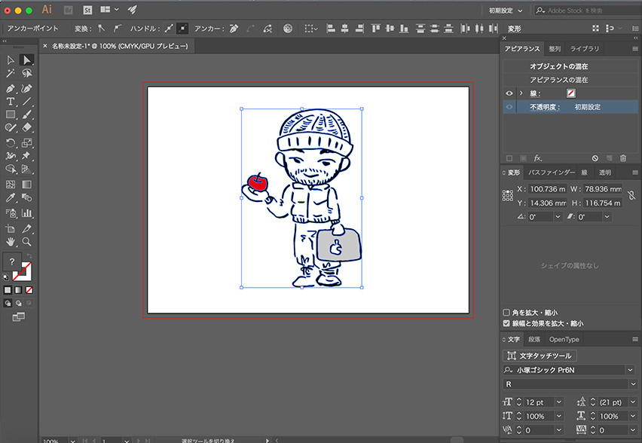Click the constrain width and height proportions link icon
Screen dimensions: 642x443
(x=631, y=195)
